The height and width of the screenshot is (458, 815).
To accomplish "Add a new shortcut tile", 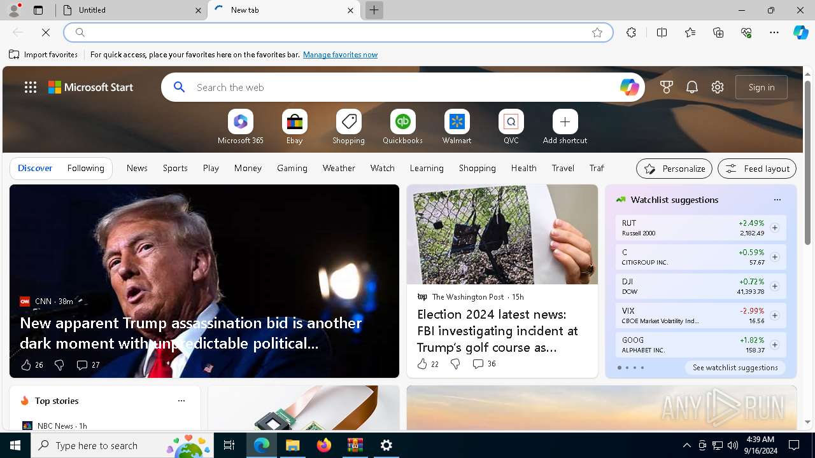I will point(565,127).
